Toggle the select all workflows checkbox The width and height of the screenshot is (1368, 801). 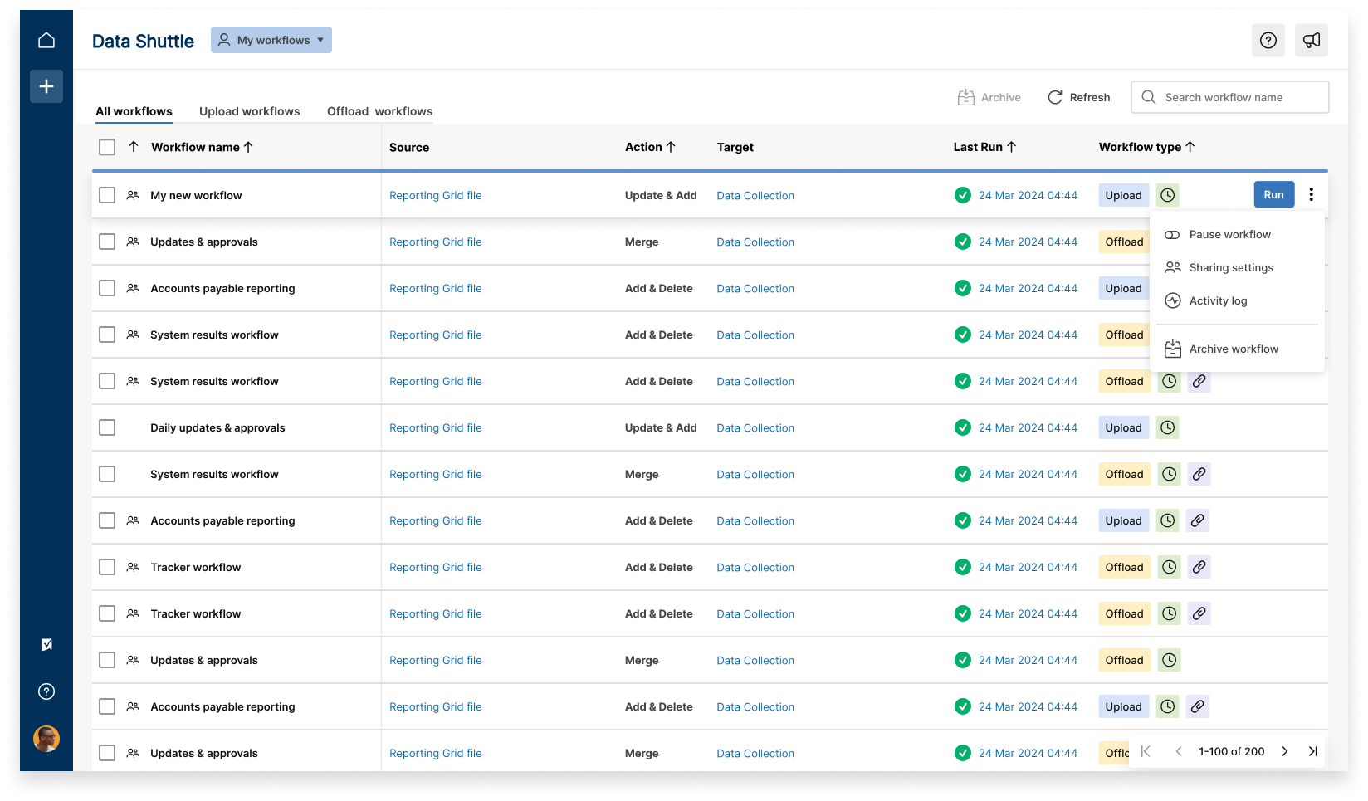(x=107, y=147)
